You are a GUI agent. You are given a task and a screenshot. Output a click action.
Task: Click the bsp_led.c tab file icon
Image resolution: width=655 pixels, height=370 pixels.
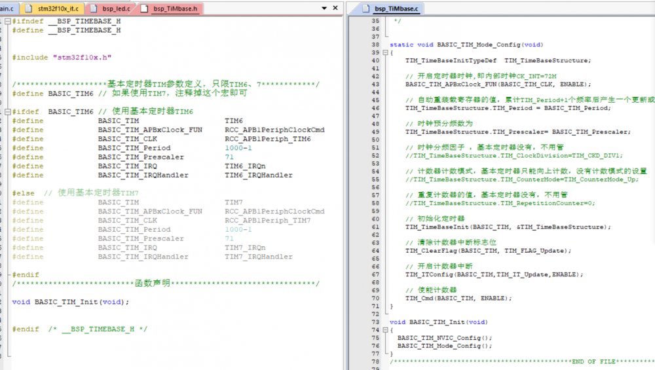click(94, 9)
